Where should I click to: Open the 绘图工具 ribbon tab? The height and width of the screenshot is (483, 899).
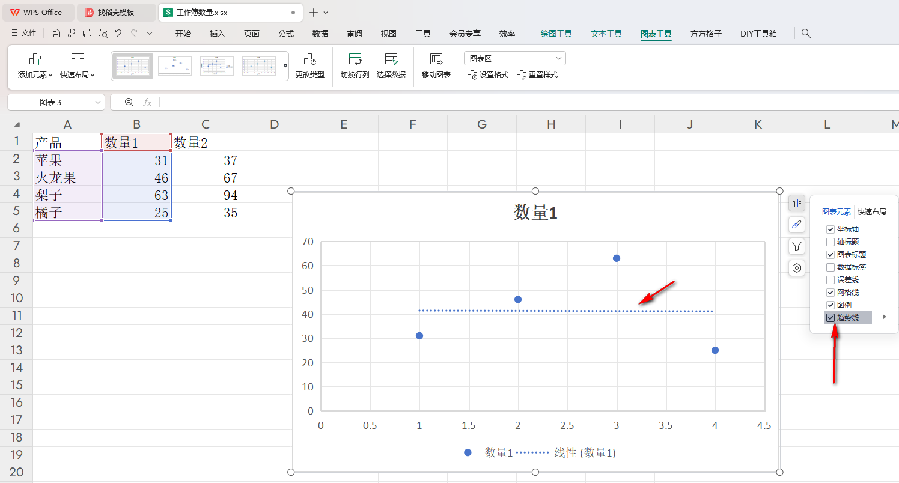[556, 34]
